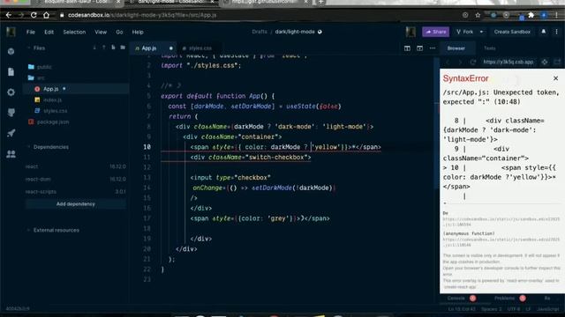Click the preview settings icon beside URL
Image resolution: width=565 pixels, height=317 pixels.
point(544,63)
